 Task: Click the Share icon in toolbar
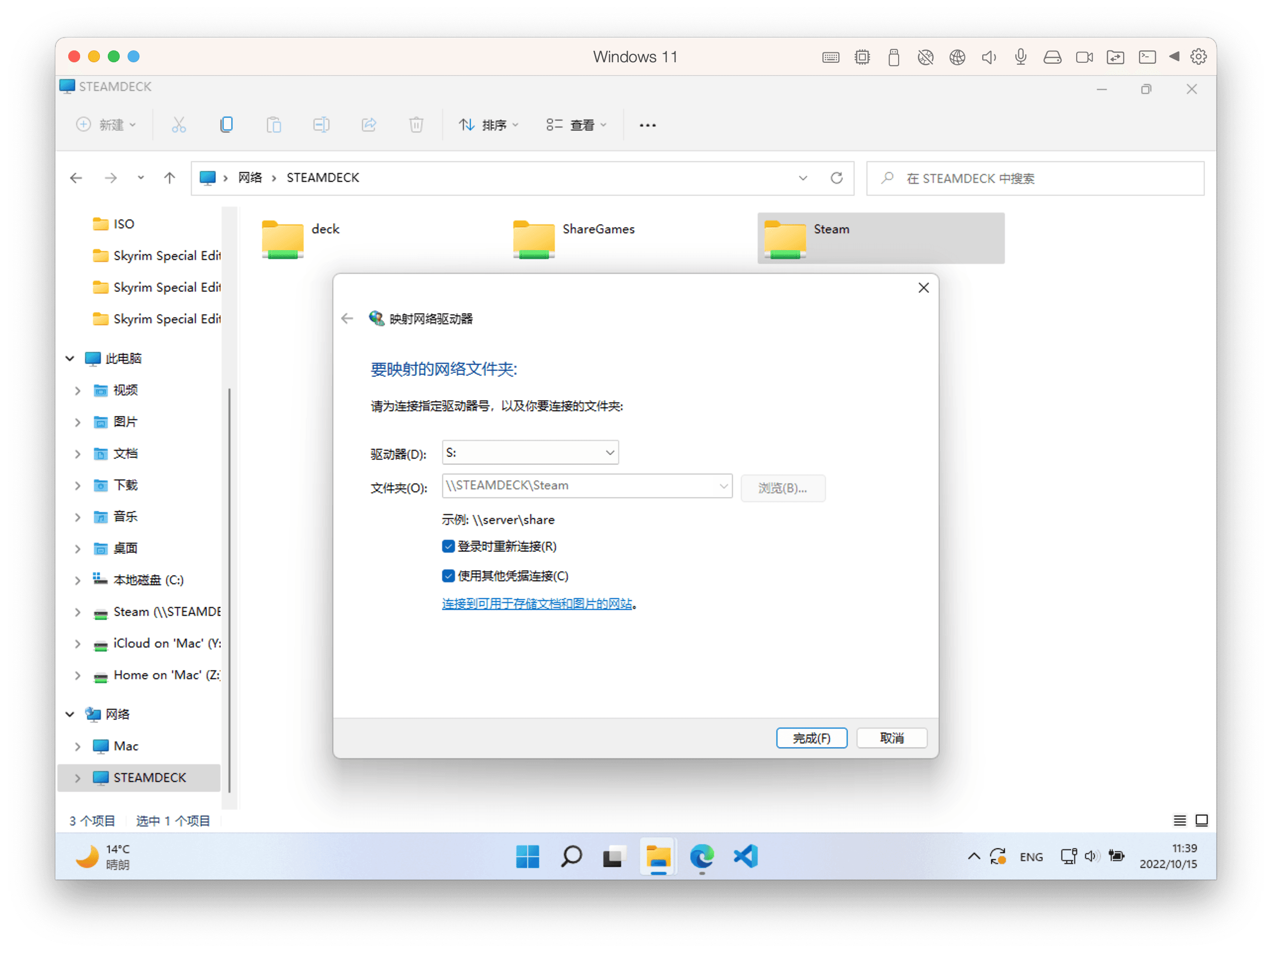point(369,125)
